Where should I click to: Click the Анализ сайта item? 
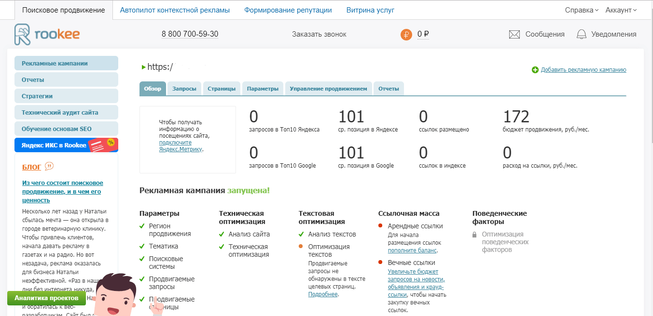(x=249, y=234)
